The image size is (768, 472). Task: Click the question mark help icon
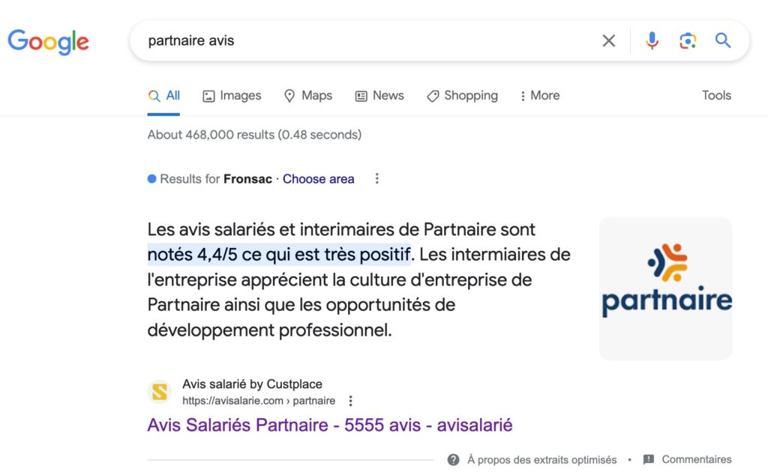pyautogui.click(x=453, y=459)
